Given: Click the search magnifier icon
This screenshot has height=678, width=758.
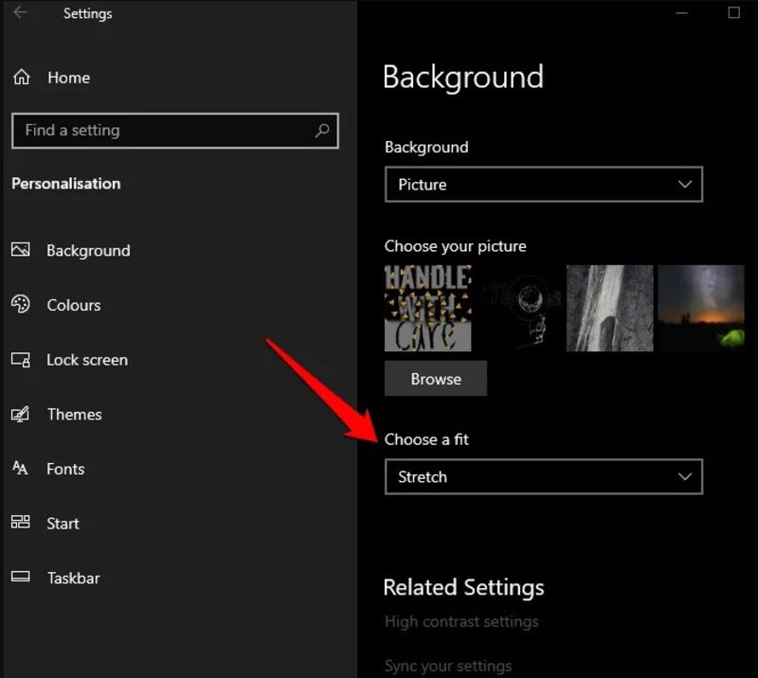Looking at the screenshot, I should point(322,131).
